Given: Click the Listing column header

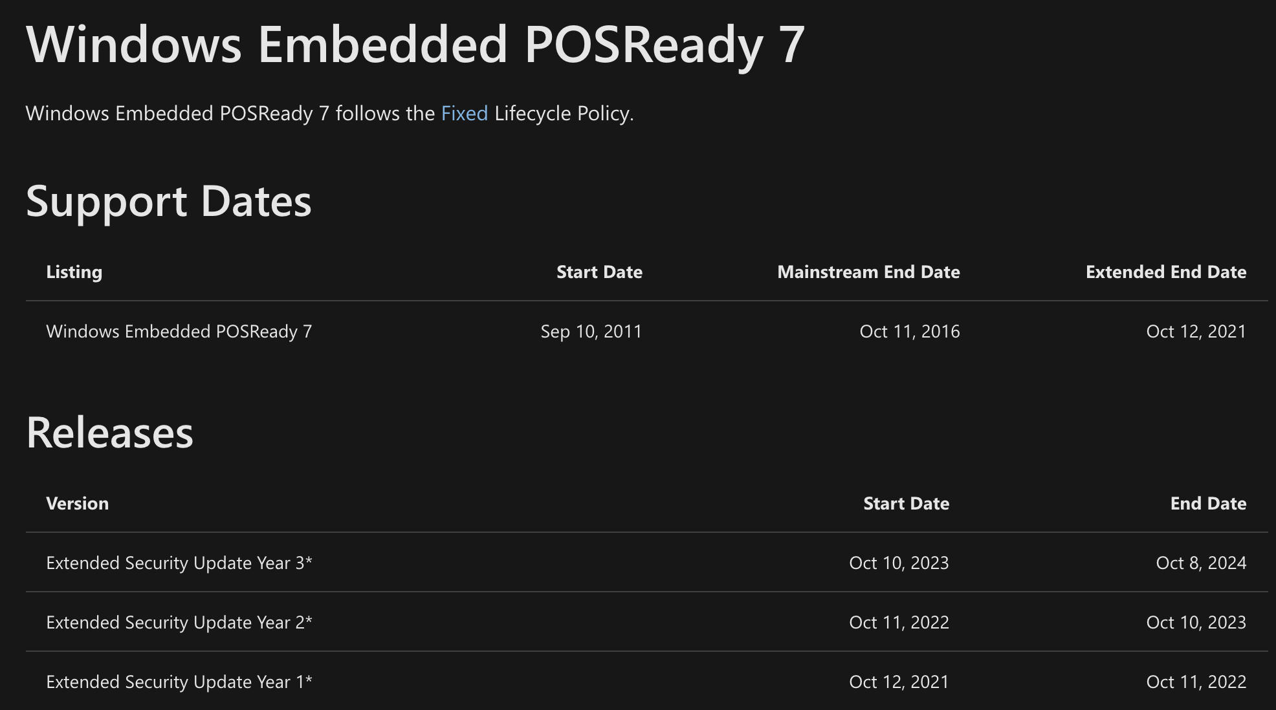Looking at the screenshot, I should point(74,272).
